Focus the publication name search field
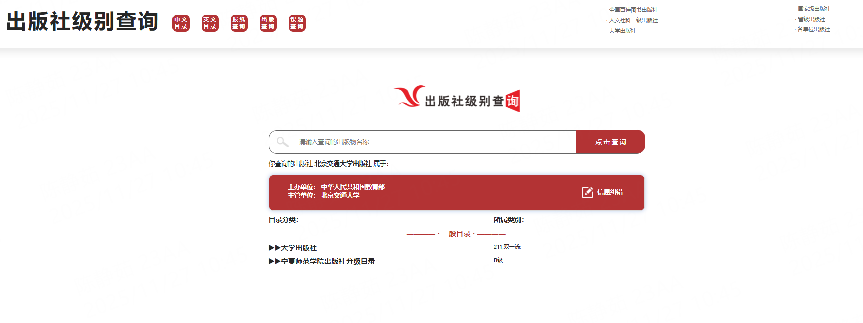The width and height of the screenshot is (863, 323). point(431,142)
